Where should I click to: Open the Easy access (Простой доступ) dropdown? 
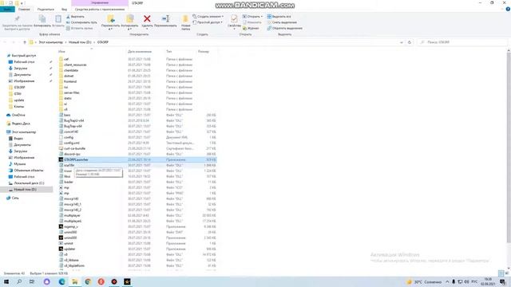pyautogui.click(x=208, y=22)
